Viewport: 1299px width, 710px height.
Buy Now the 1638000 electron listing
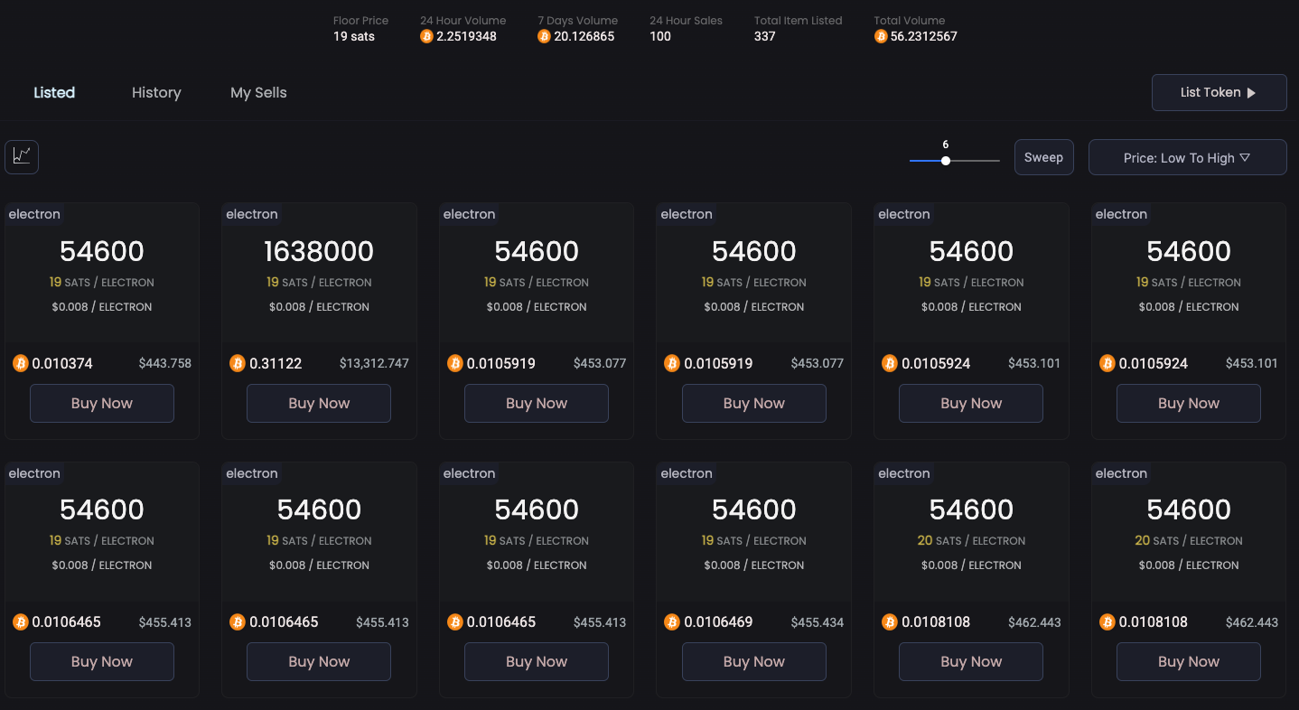(x=319, y=403)
